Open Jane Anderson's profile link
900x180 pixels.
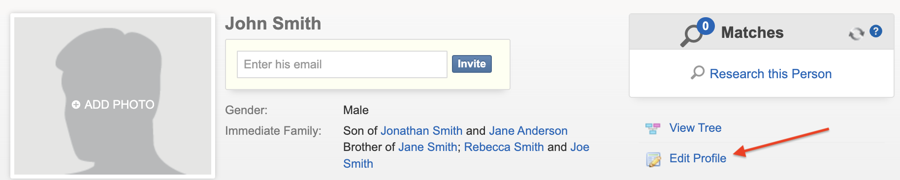(528, 131)
